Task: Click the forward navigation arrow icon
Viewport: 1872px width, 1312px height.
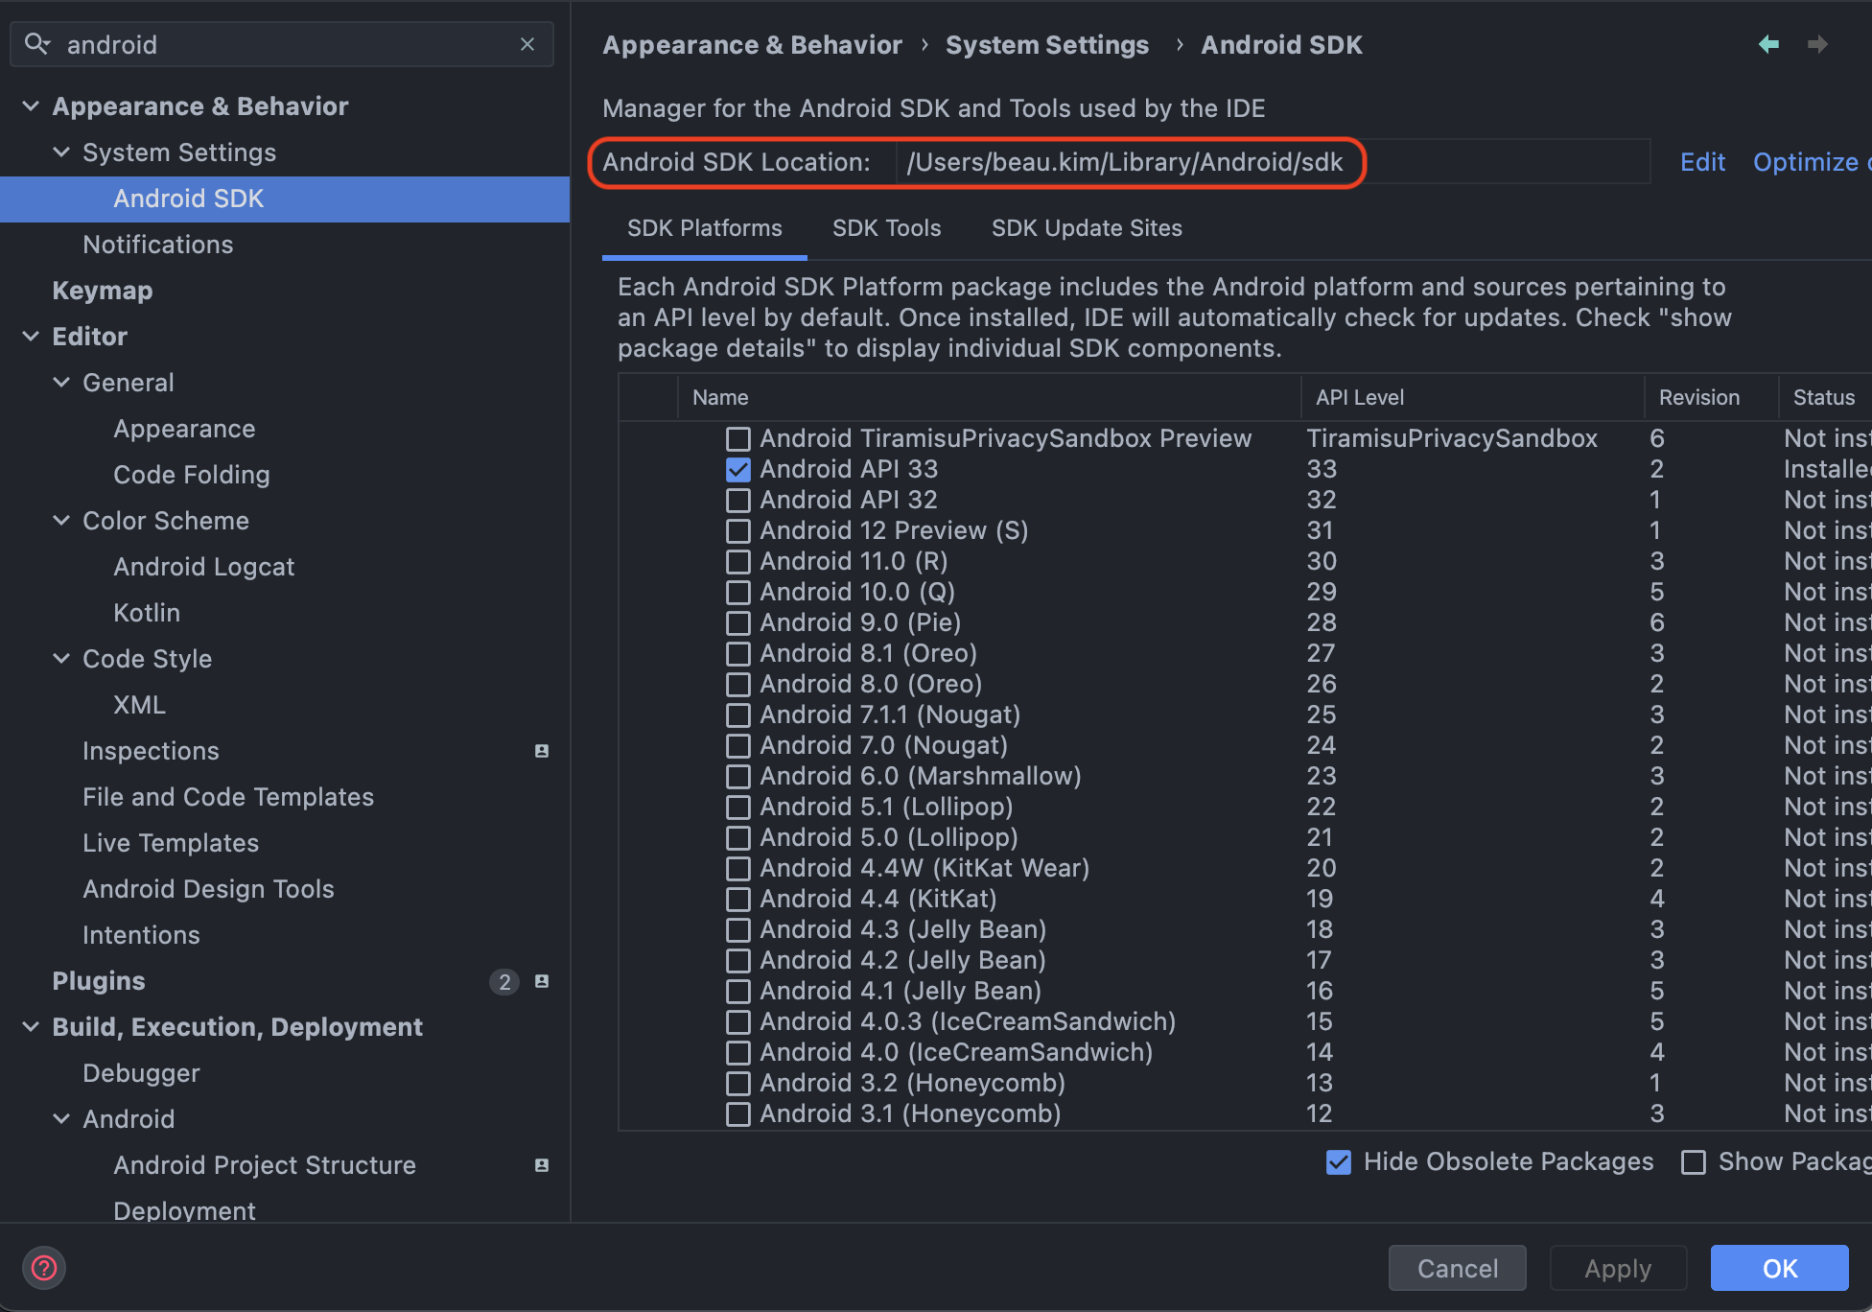Action: click(1816, 44)
